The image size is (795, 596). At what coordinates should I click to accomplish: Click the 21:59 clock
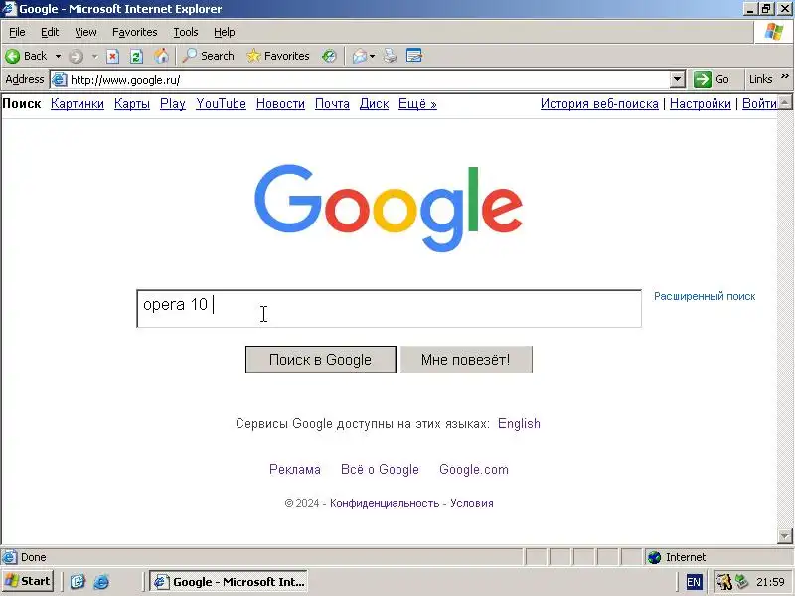(x=770, y=582)
